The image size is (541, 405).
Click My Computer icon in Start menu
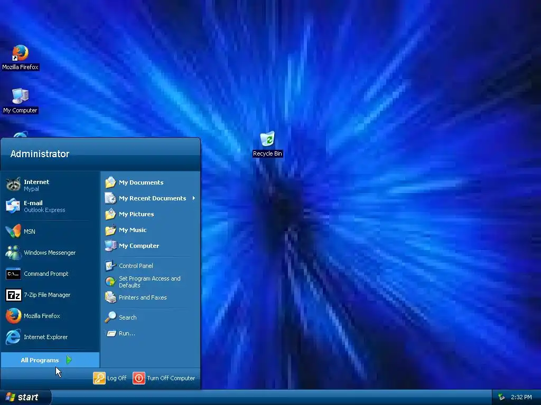(110, 246)
